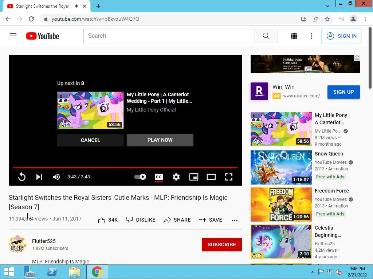
Task: Open Celestia Beginning clip thumbnail
Action: click(281, 242)
